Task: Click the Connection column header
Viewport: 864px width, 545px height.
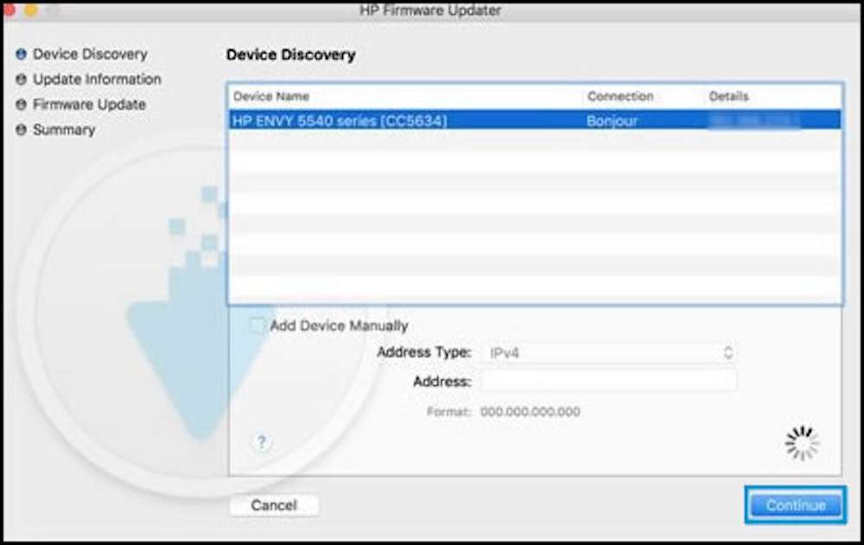Action: coord(619,97)
